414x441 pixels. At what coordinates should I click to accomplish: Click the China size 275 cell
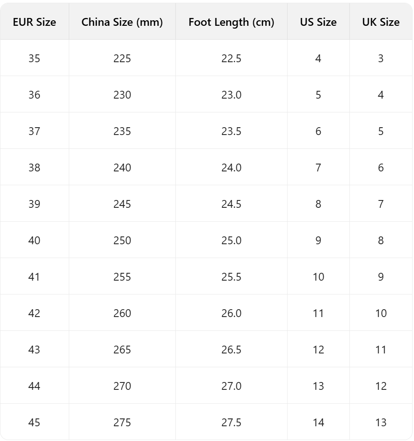click(x=122, y=423)
